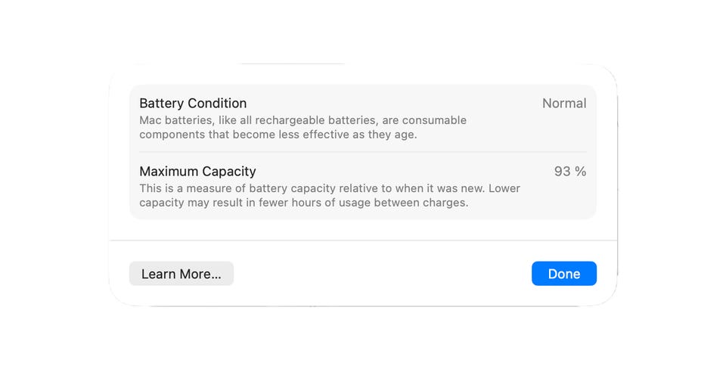Click the "components that become less effective" line
726x366 pixels.
[278, 135]
